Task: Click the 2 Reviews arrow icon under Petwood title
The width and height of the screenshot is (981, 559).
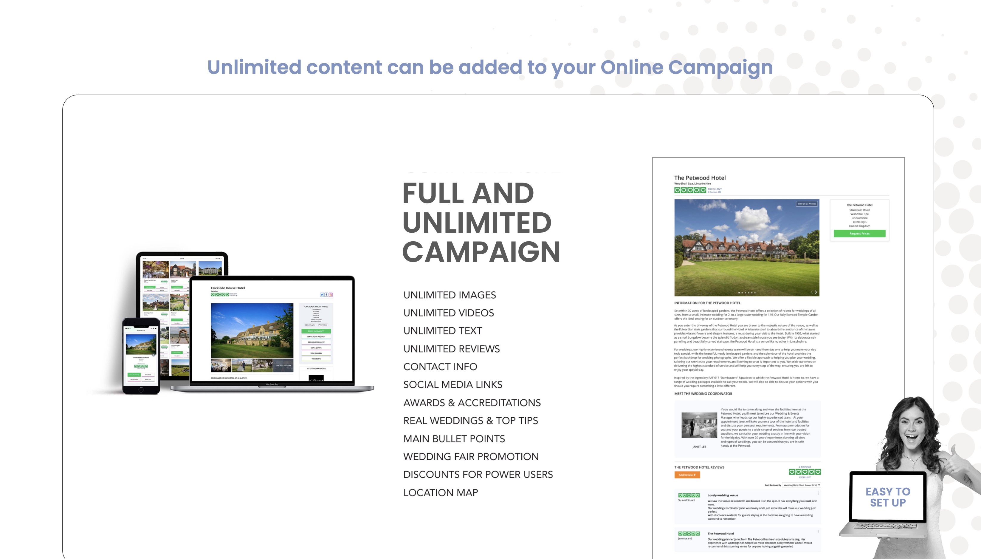Action: pos(719,192)
